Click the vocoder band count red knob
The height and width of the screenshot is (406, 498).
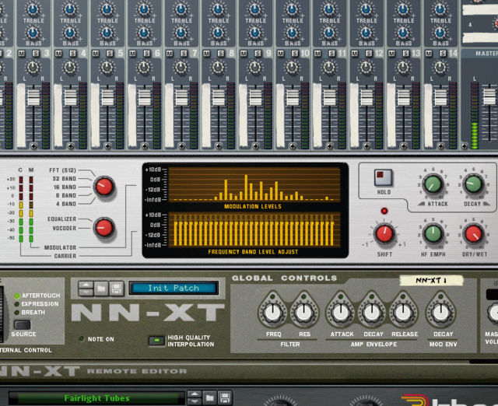tap(103, 187)
